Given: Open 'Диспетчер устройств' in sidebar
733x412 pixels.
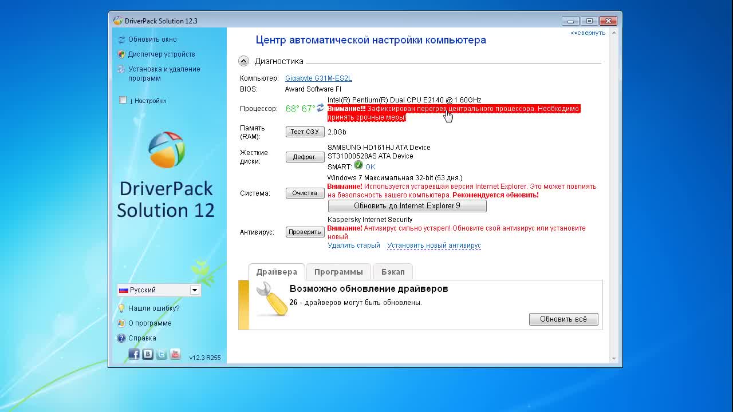Looking at the screenshot, I should click(x=161, y=54).
